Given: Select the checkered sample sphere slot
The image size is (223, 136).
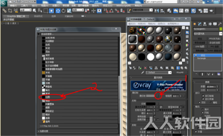Looking at the screenshot, I should click(168, 39).
